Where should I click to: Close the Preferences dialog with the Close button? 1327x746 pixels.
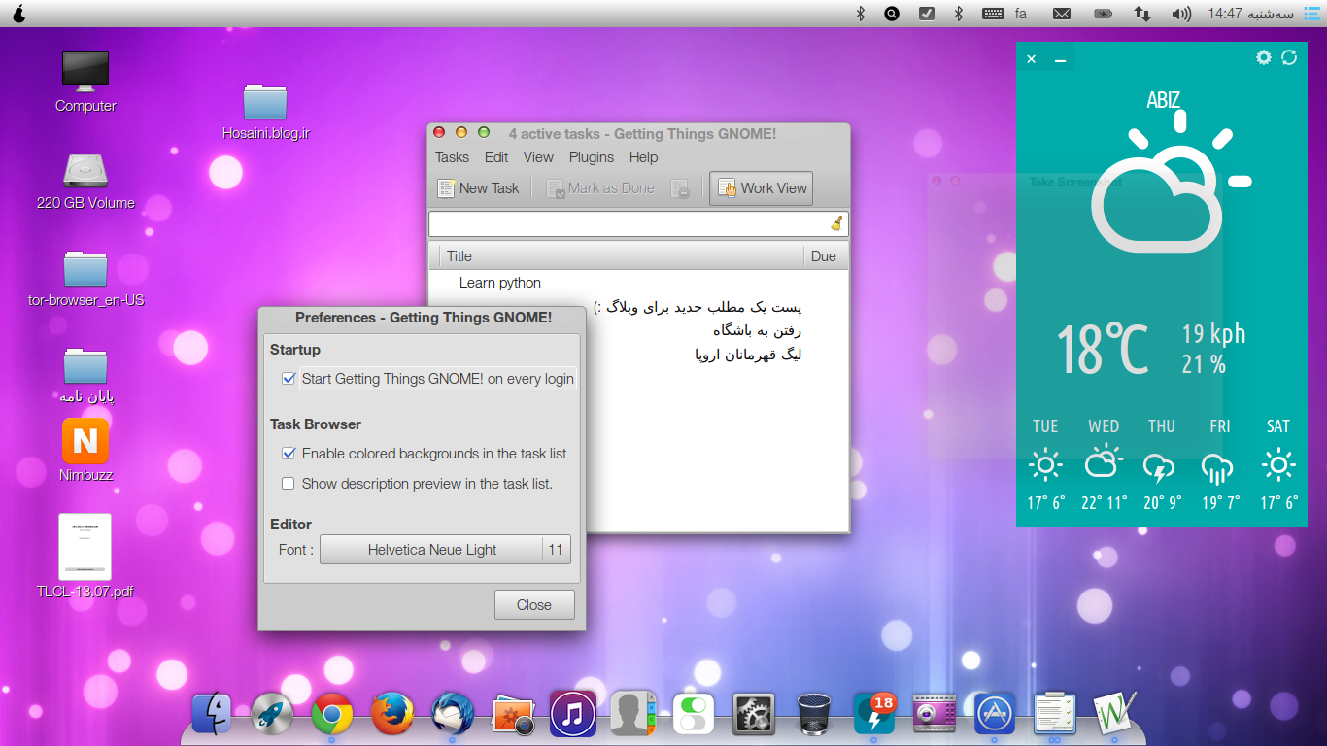(x=534, y=605)
